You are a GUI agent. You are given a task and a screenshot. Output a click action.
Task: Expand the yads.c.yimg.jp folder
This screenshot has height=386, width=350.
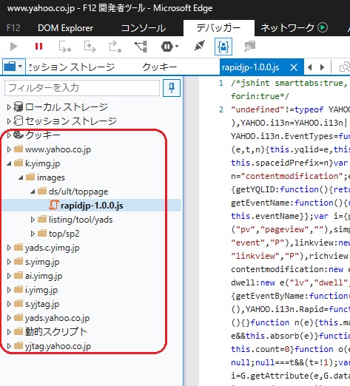point(9,248)
